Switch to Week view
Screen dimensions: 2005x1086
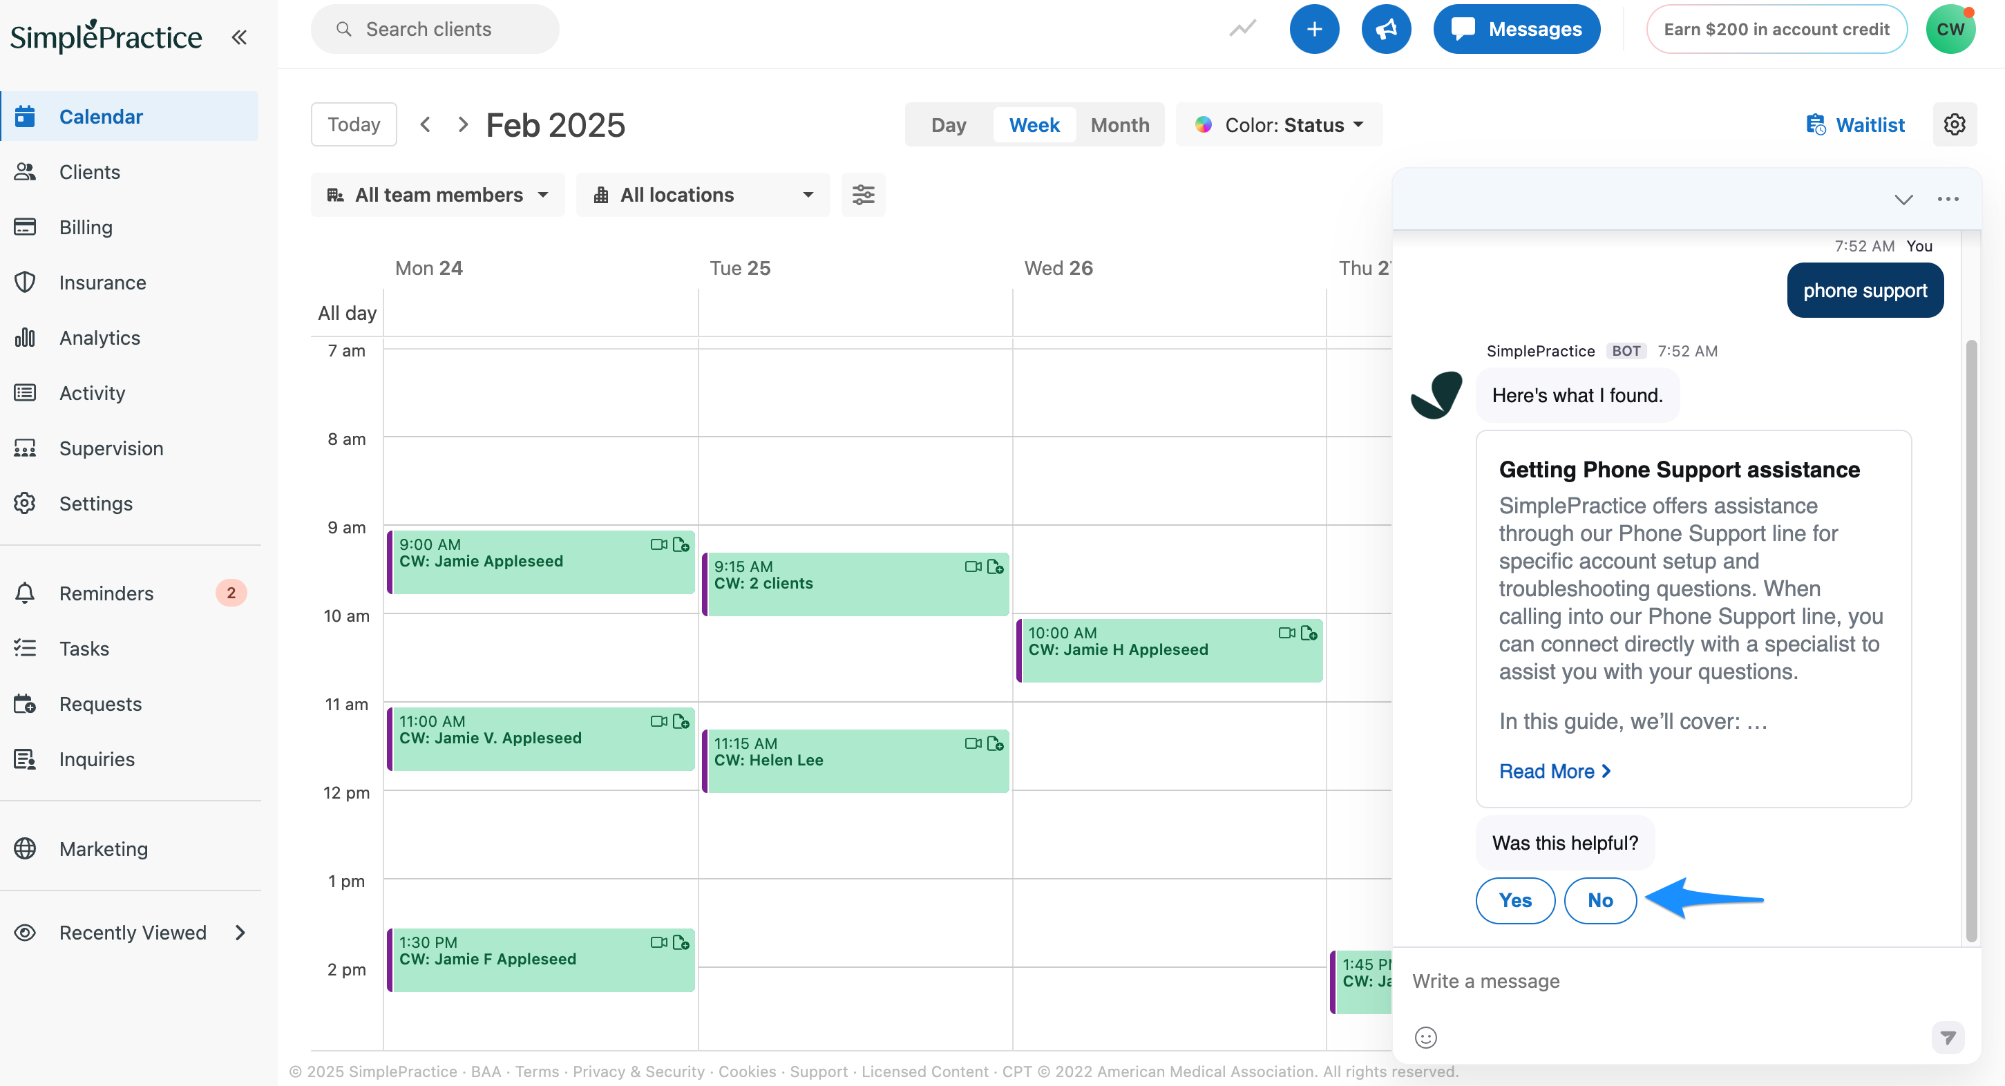pos(1034,124)
